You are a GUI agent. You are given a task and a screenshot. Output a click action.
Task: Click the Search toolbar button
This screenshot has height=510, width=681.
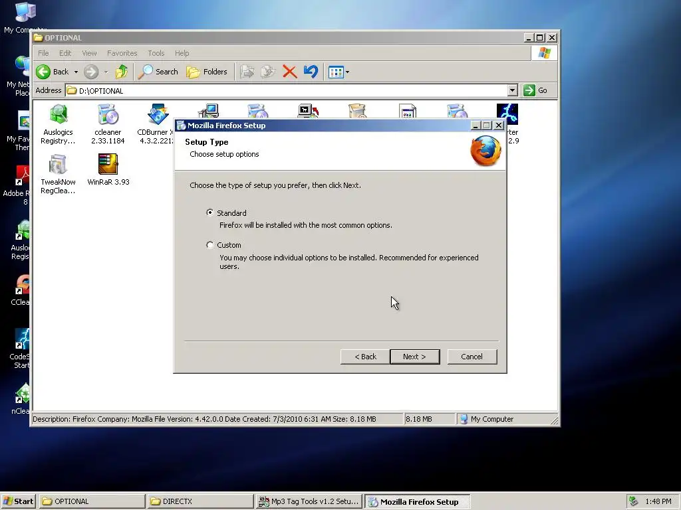click(x=158, y=72)
